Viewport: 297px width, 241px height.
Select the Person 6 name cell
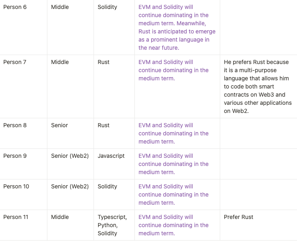[23, 27]
